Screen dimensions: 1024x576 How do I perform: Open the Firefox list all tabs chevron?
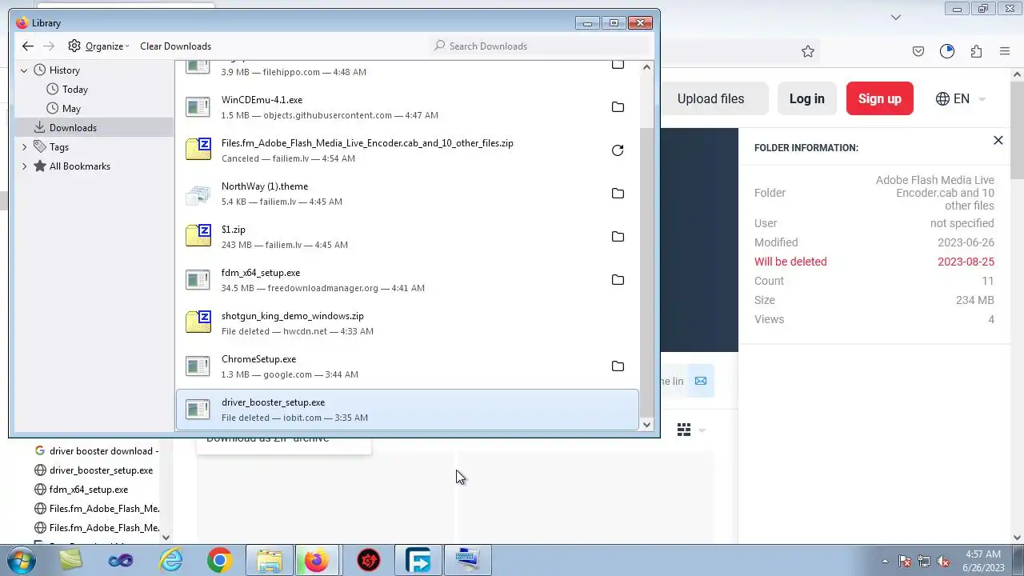tap(896, 17)
